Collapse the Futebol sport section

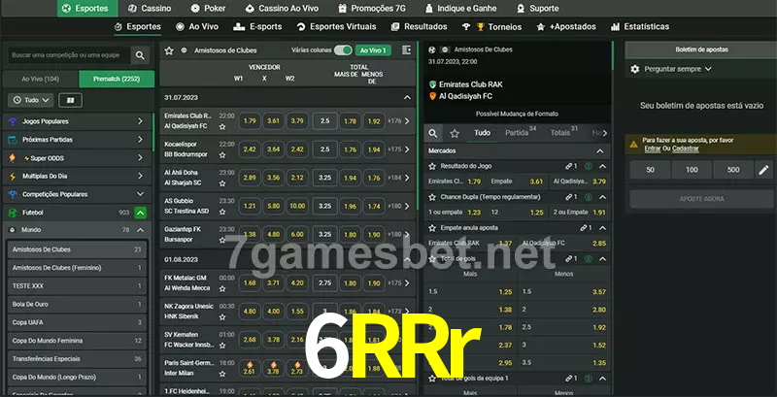(x=141, y=212)
